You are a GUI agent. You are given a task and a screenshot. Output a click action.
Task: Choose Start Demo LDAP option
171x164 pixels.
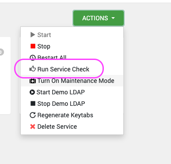pos(72,92)
